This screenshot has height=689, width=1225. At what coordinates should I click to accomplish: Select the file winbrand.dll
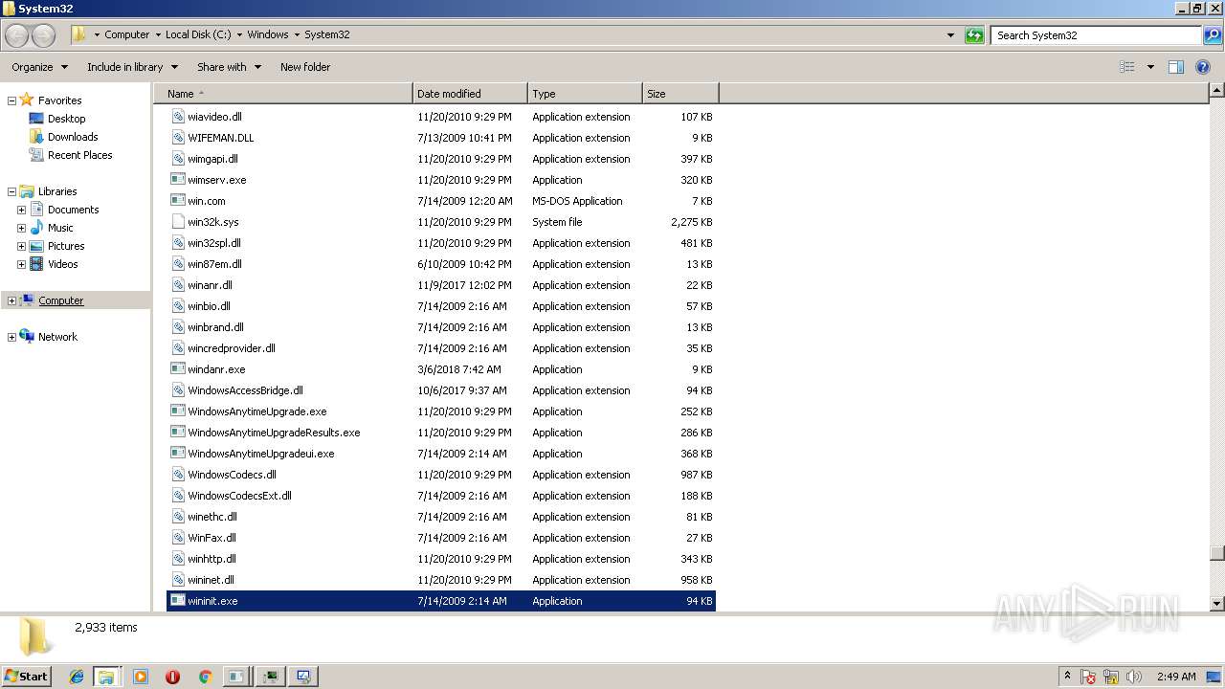tap(441, 327)
